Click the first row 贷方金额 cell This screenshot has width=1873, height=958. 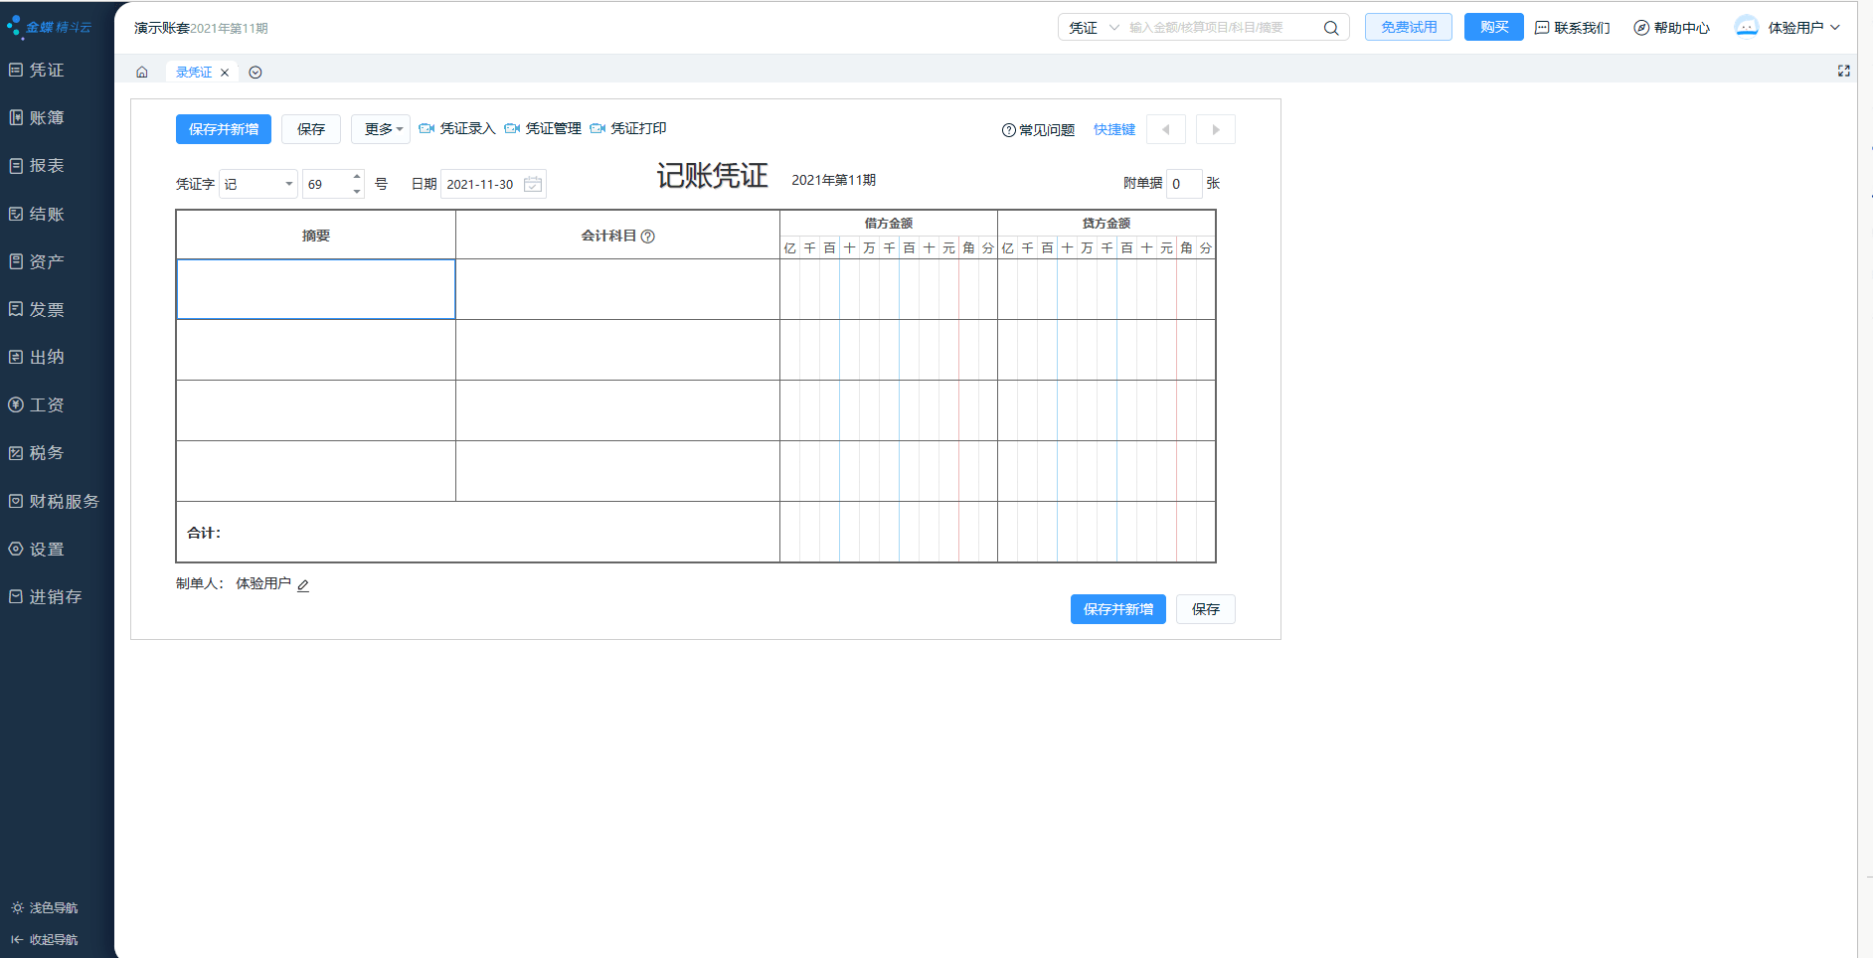(x=1107, y=289)
